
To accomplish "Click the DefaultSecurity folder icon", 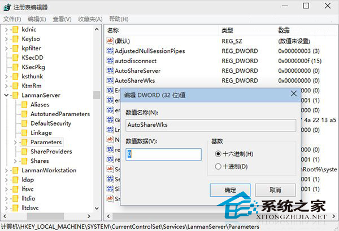I will tap(24, 123).
